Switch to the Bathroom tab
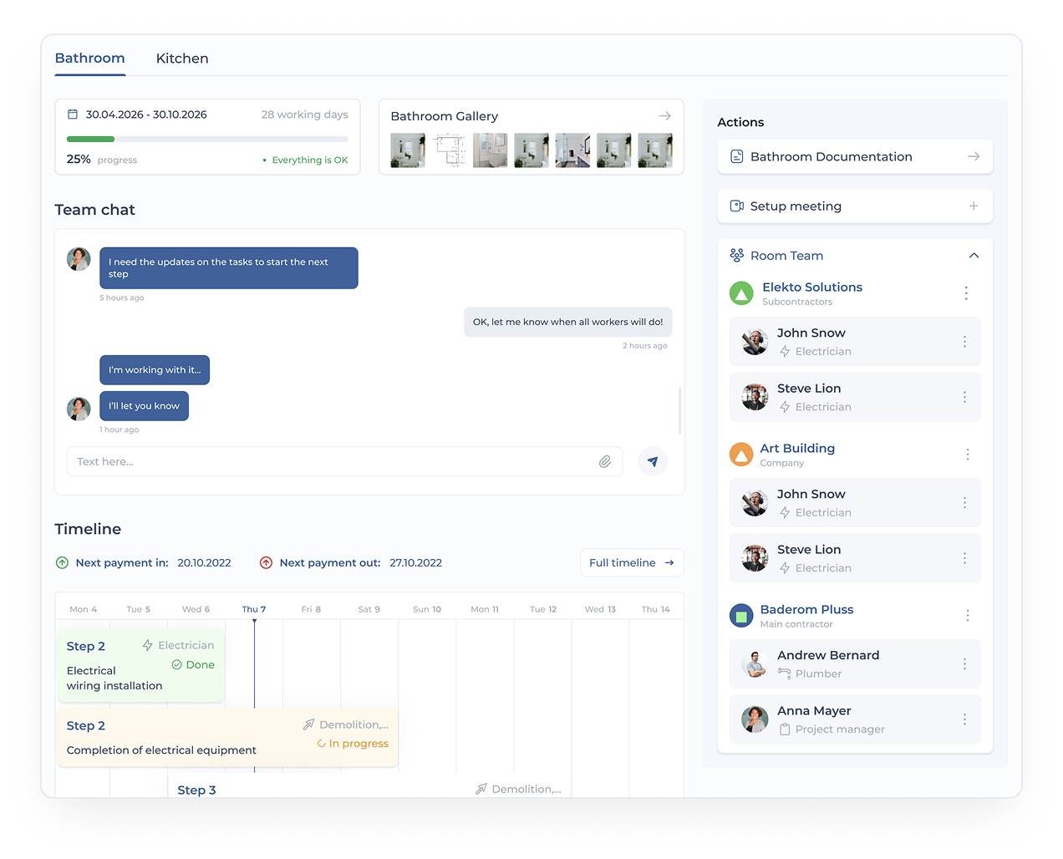 point(89,58)
